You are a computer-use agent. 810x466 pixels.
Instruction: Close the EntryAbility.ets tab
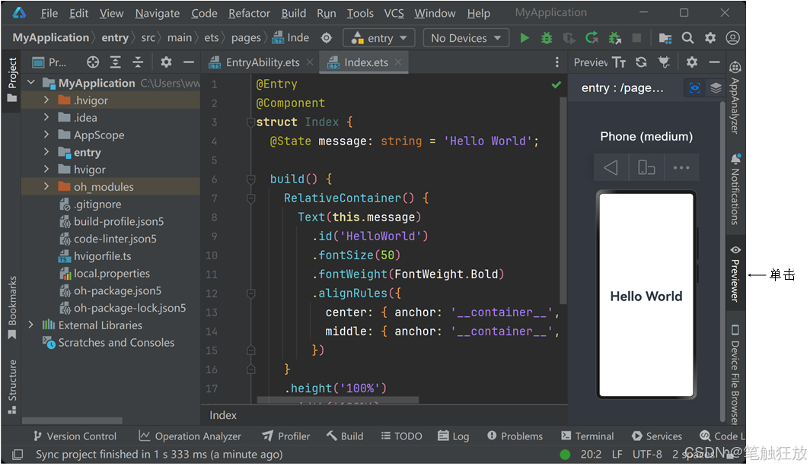pos(309,62)
